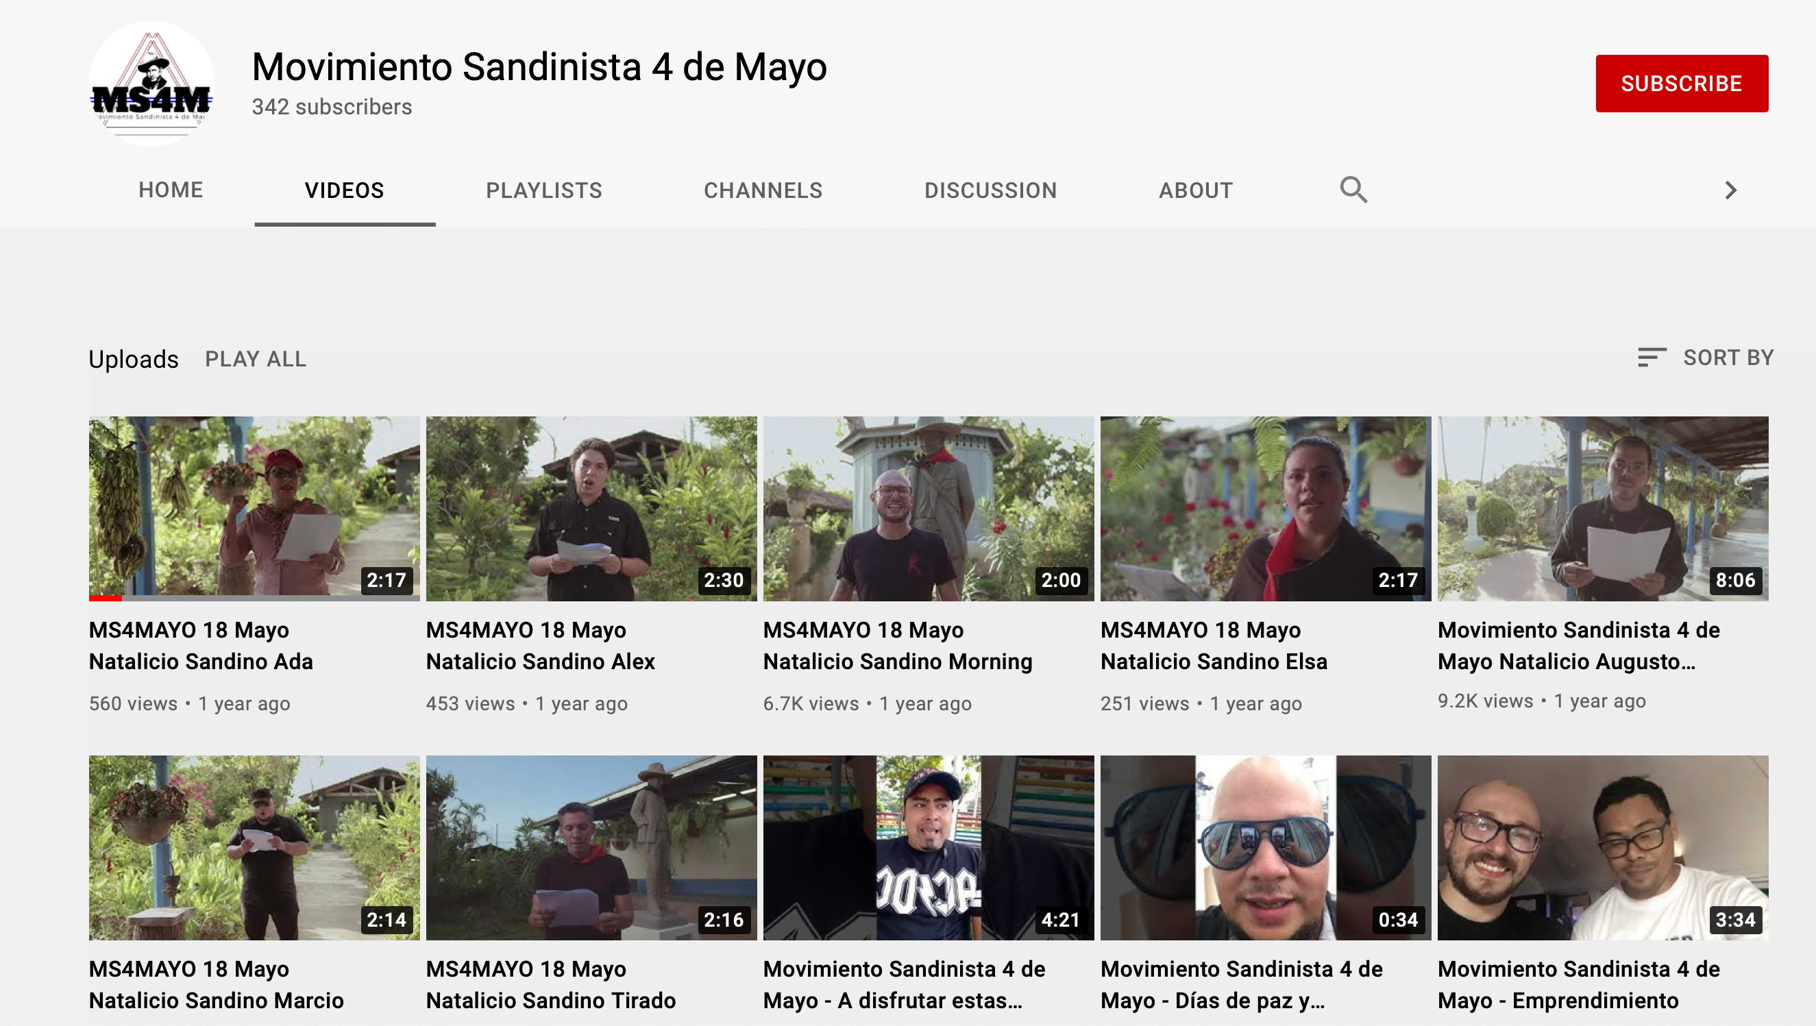Click the 2:00 duration badge
This screenshot has width=1816, height=1026.
(1061, 580)
